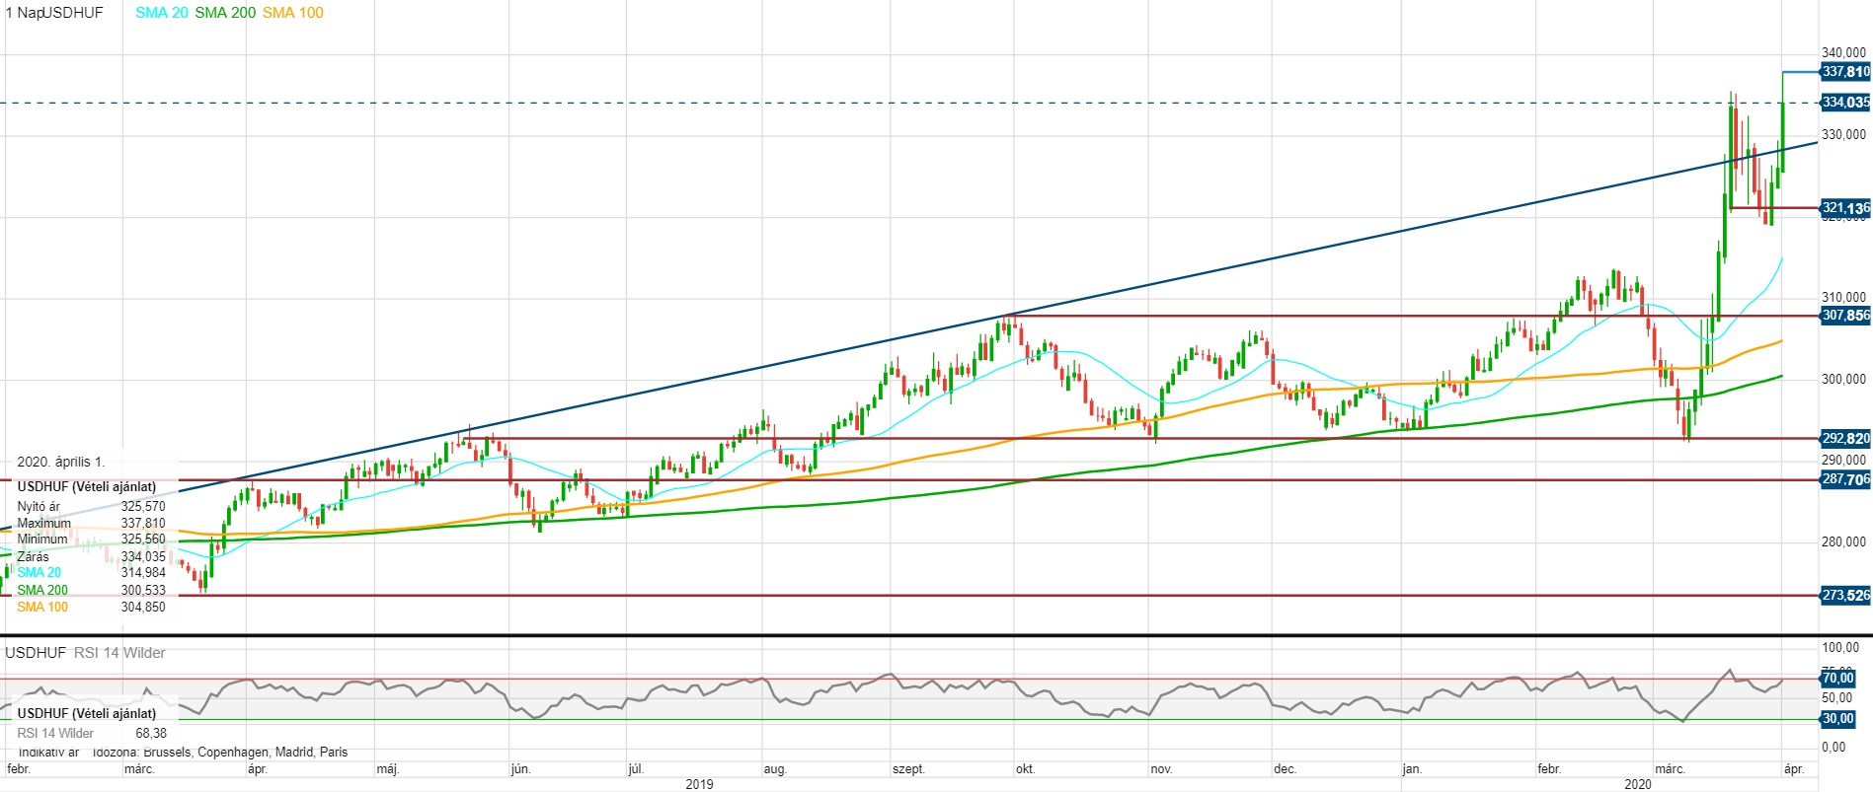Click the 300,000 price axis tick
1873x792 pixels.
click(1843, 380)
